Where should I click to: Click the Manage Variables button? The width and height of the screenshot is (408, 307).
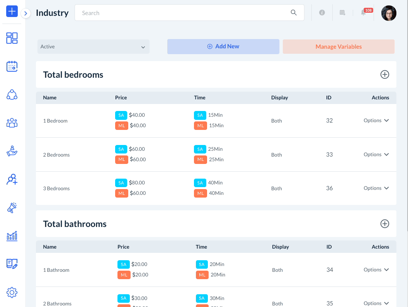[338, 47]
